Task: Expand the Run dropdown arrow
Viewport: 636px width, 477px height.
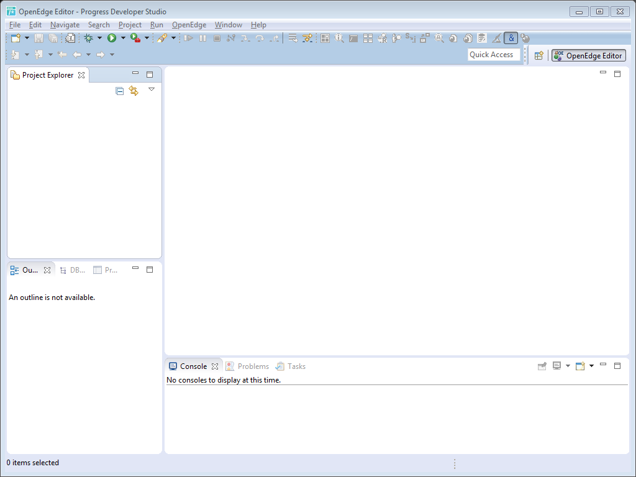Action: [x=123, y=38]
